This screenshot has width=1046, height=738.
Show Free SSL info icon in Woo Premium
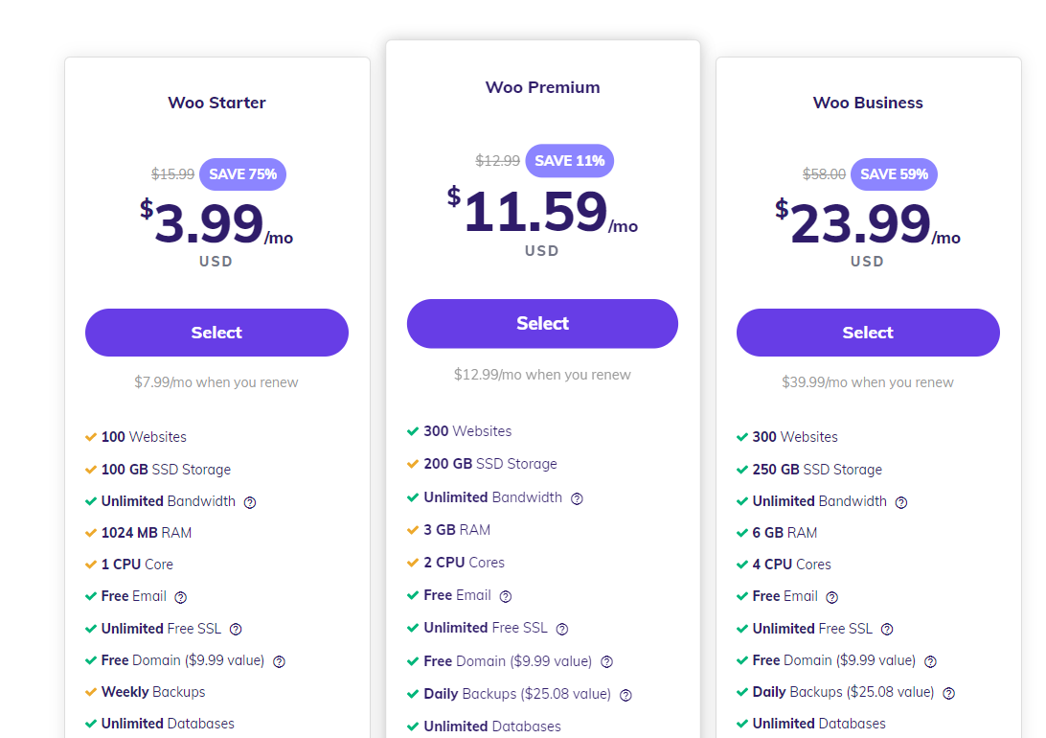562,629
